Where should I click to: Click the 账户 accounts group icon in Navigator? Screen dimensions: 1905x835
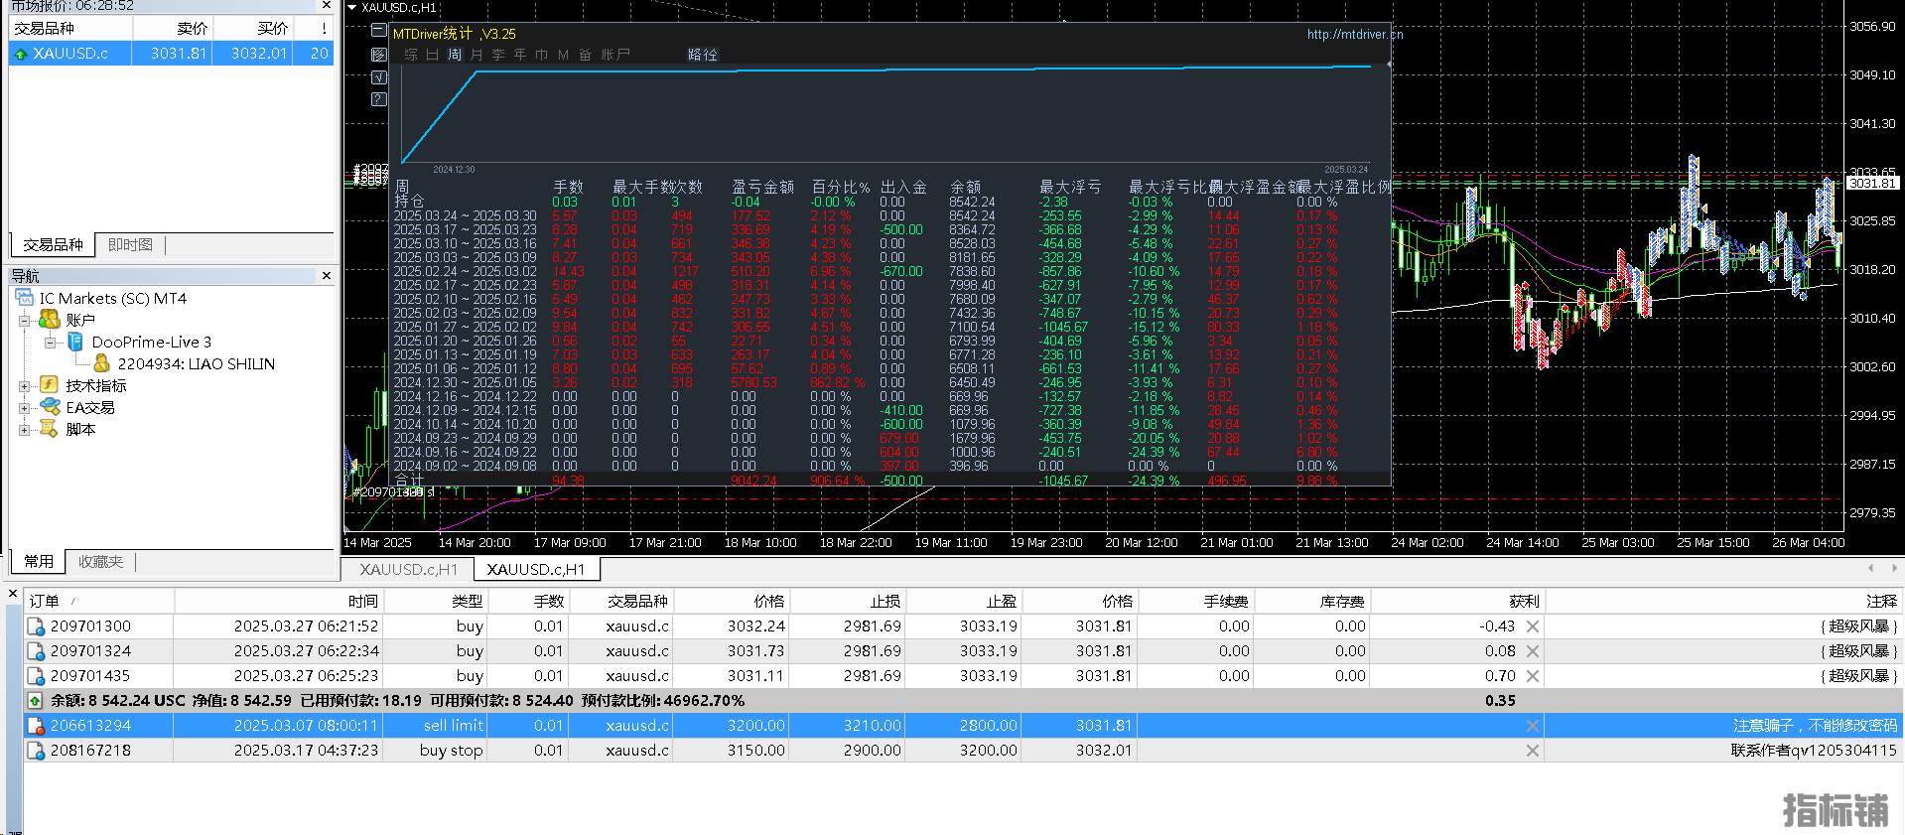[50, 320]
